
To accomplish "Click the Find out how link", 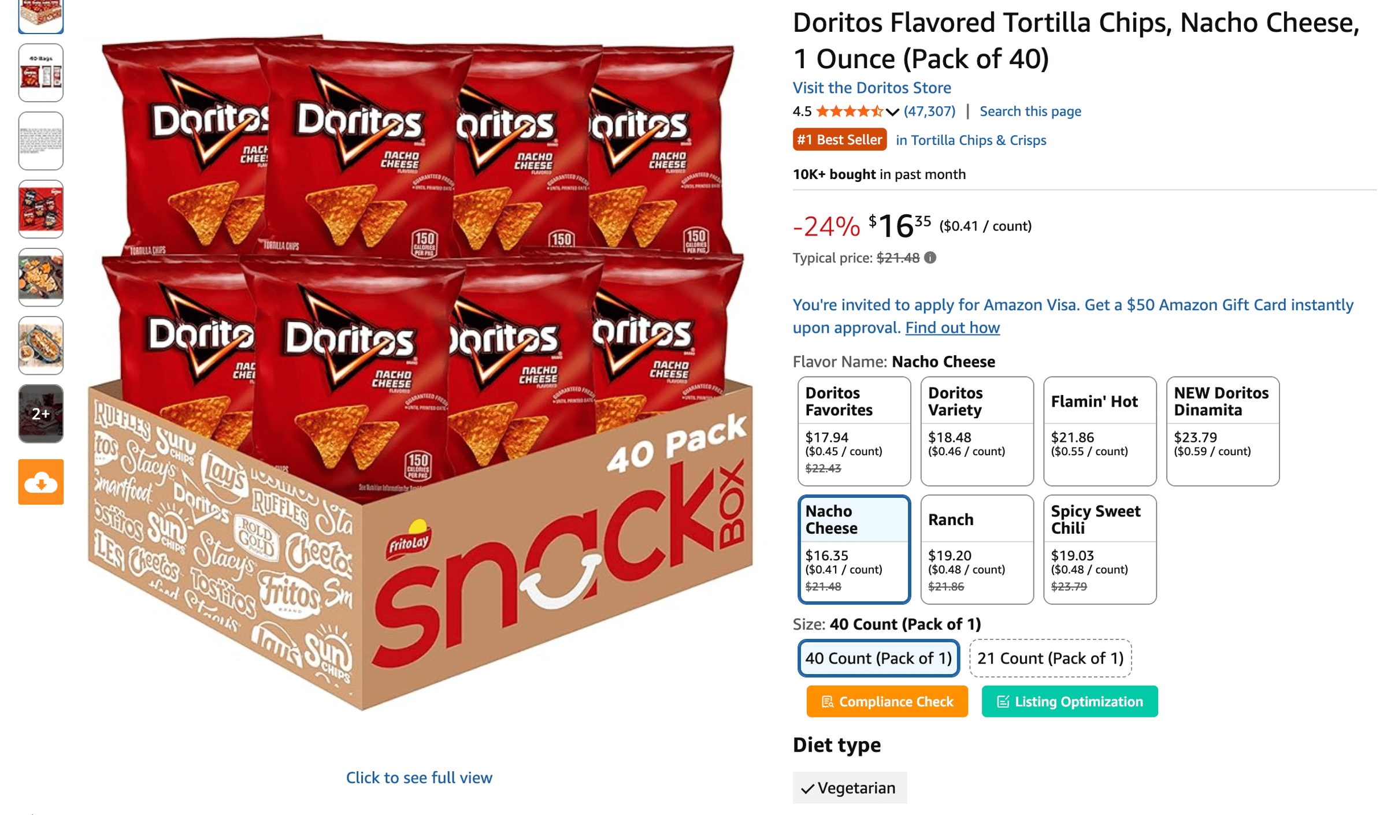I will pos(952,328).
